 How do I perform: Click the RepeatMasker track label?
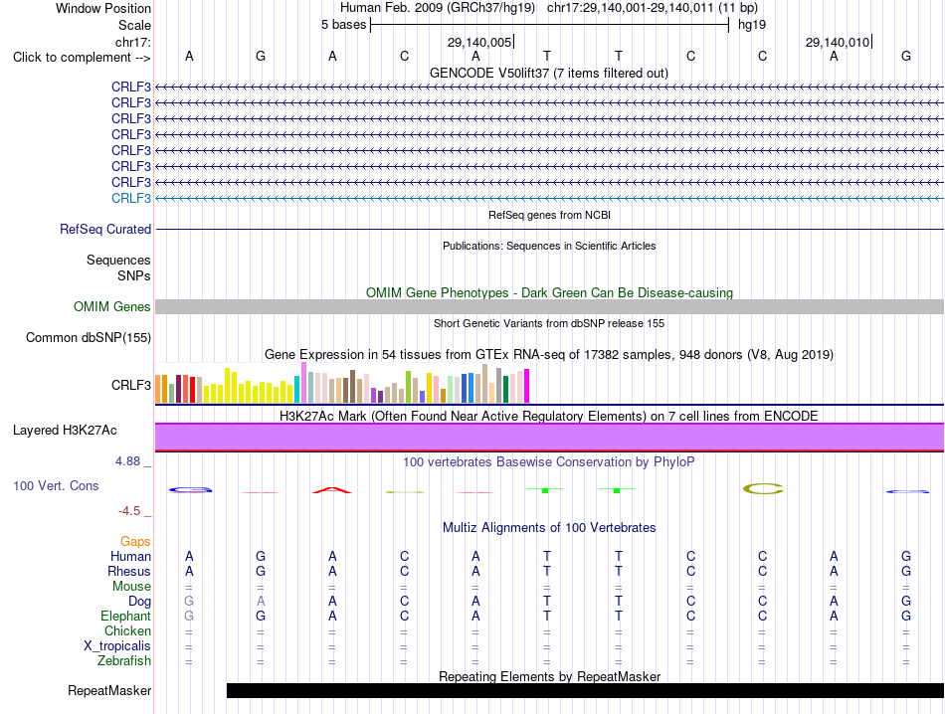109,690
